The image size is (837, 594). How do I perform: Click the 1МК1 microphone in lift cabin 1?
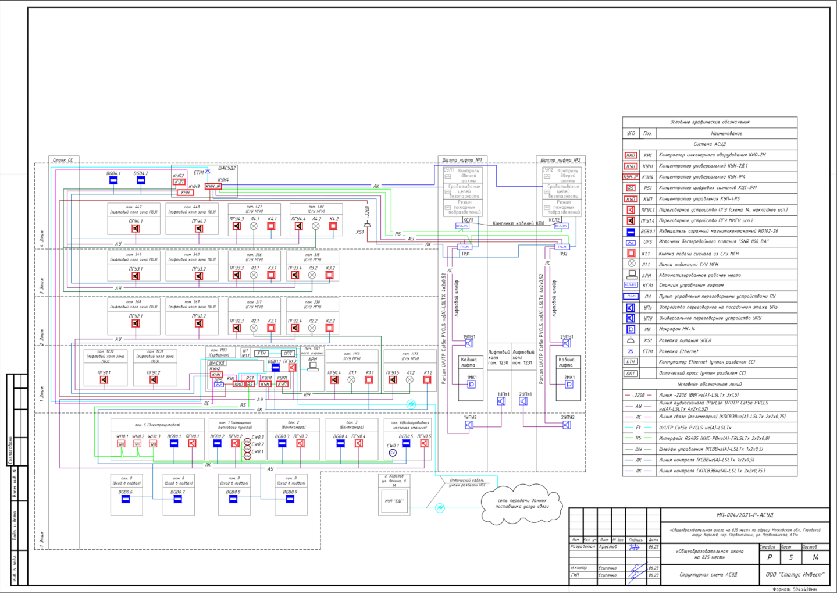point(471,384)
